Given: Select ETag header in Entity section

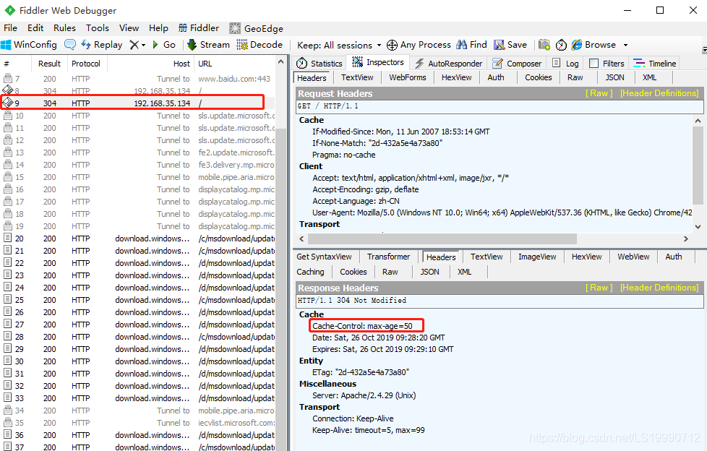Looking at the screenshot, I should (x=361, y=372).
